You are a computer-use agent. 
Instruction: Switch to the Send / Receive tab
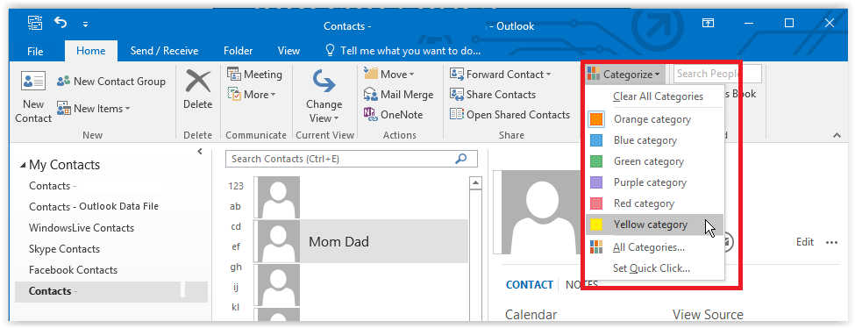tap(164, 51)
